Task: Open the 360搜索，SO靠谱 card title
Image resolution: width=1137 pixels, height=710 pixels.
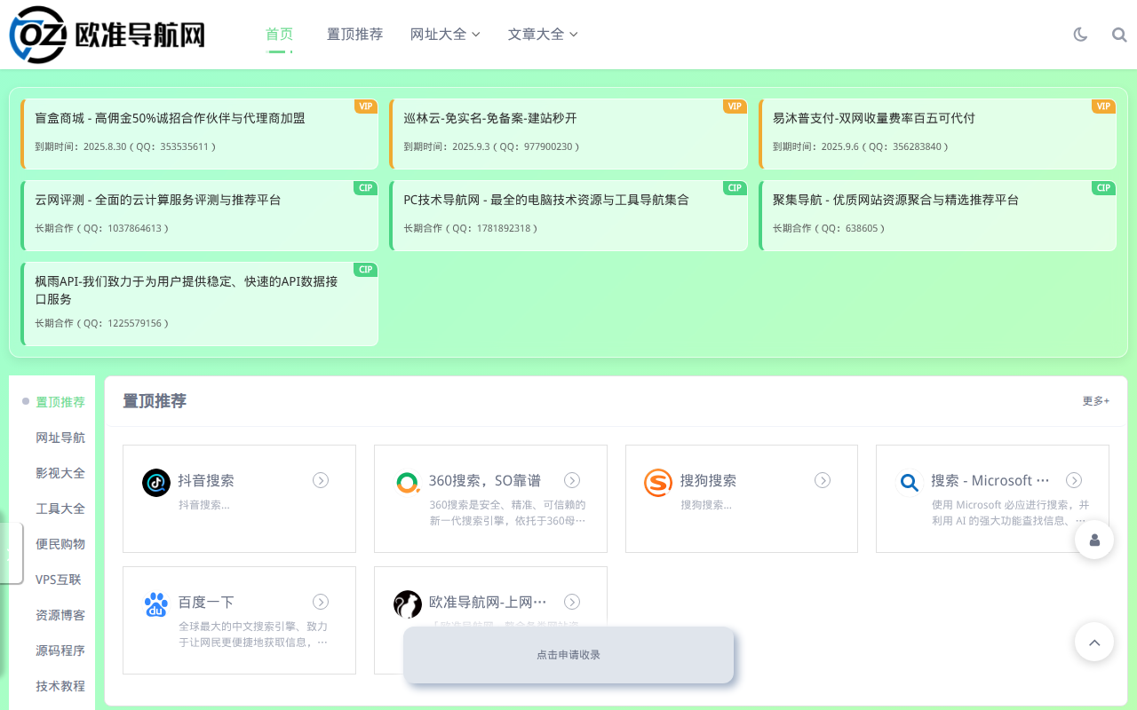Action: 485,480
